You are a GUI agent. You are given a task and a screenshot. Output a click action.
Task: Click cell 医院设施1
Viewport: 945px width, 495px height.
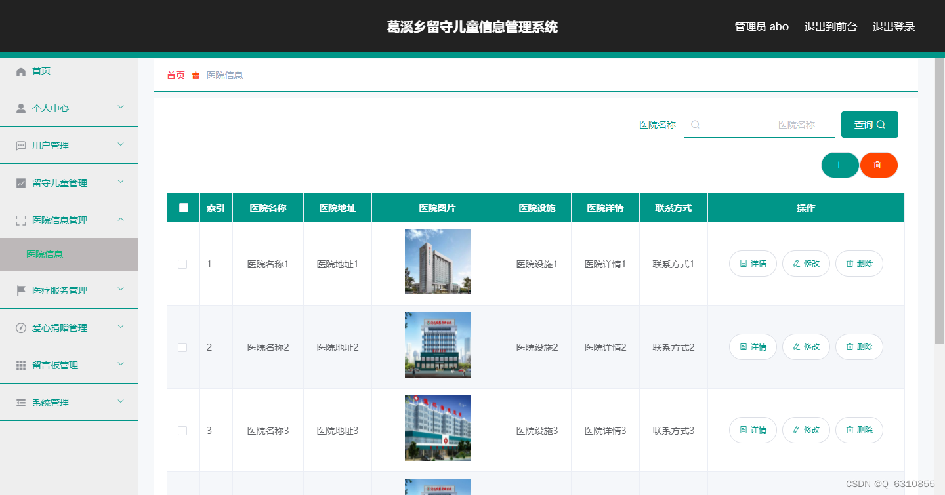click(537, 264)
